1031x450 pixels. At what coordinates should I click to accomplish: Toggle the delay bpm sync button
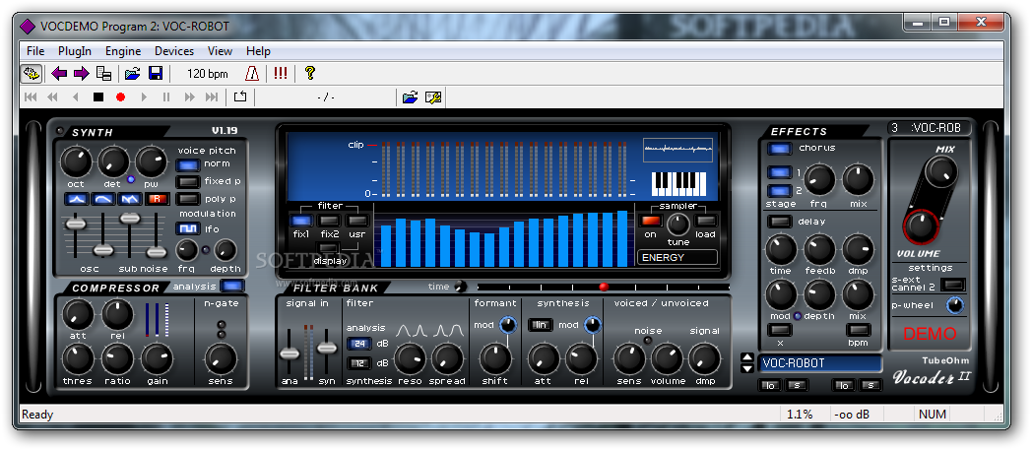[858, 329]
